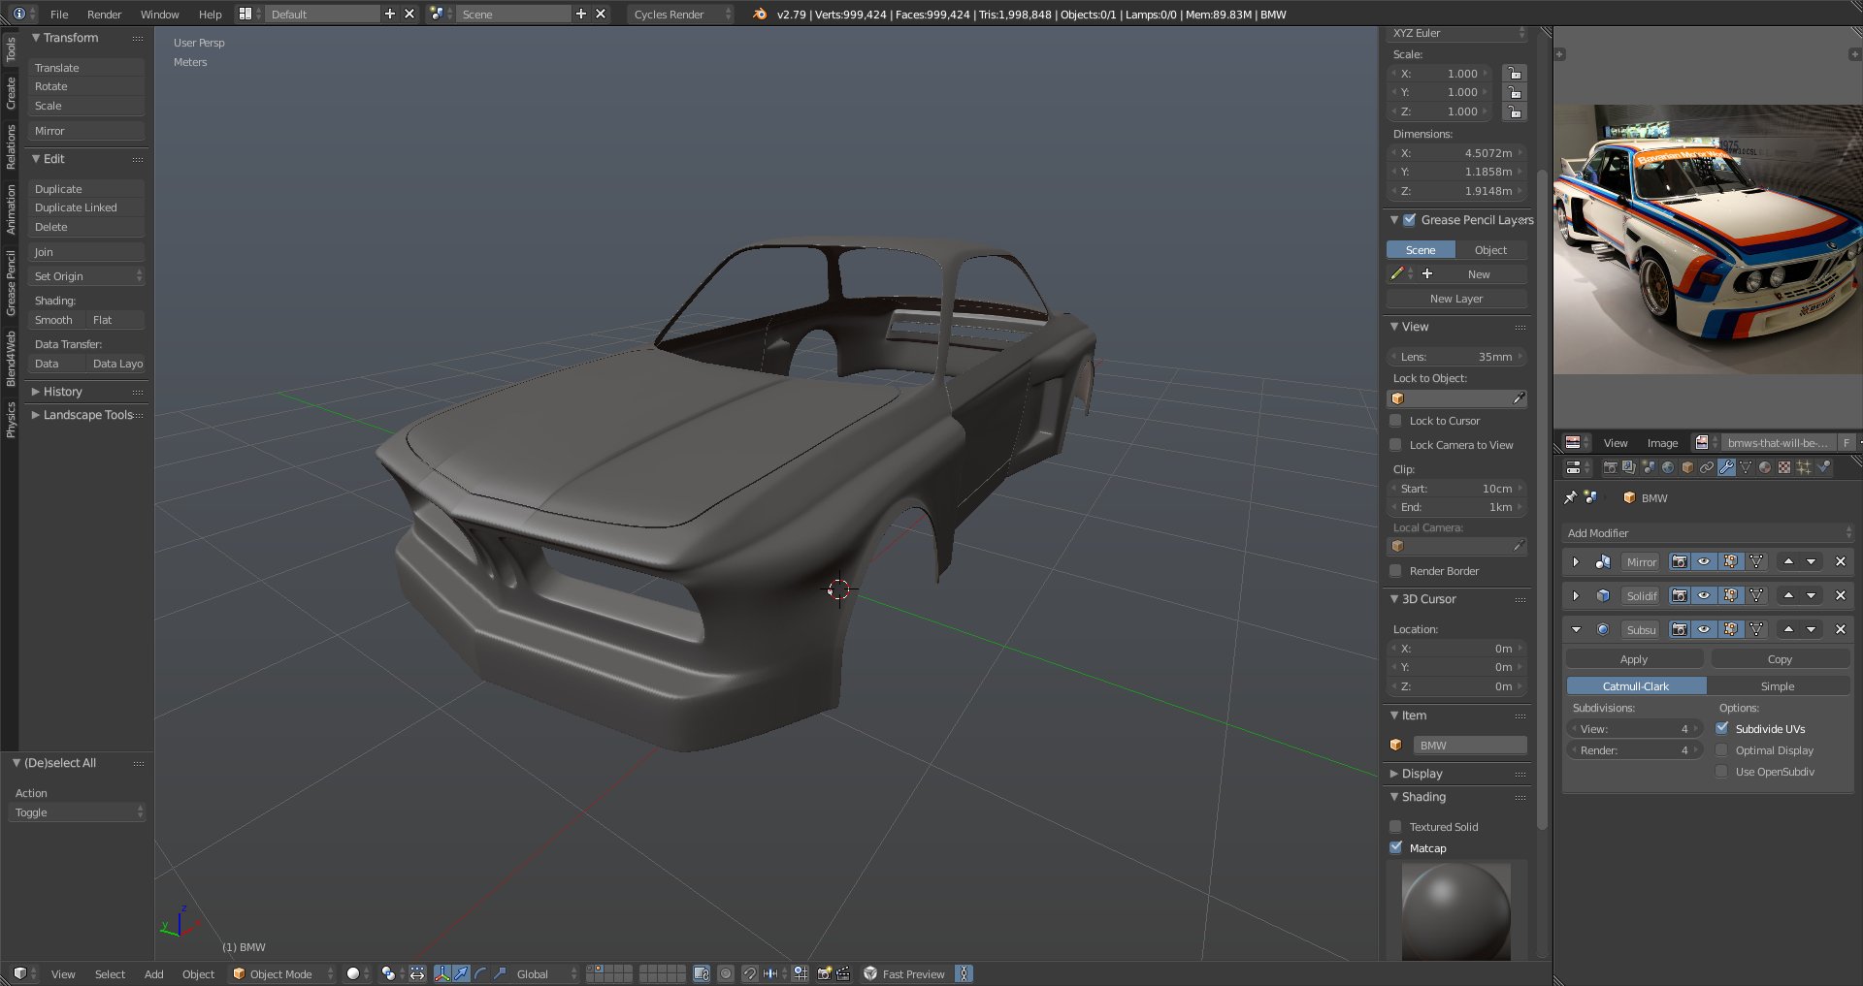The image size is (1863, 986).
Task: Toggle proportional editing circle icon
Action: coord(726,973)
